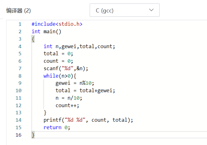Screen dimensions: 207x145
Task: Click the n = n/10; statement
Action: click(x=69, y=98)
